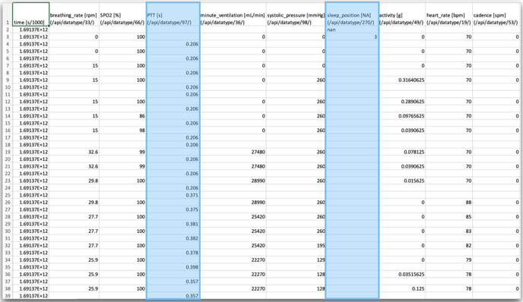Select the nan cell in sleep_position column
Viewport: 523px width, 302px height.
tap(352, 30)
